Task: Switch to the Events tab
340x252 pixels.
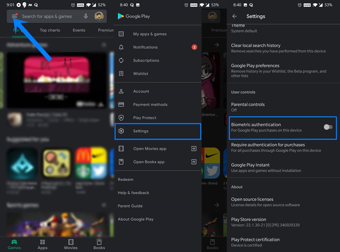Action: [x=79, y=30]
